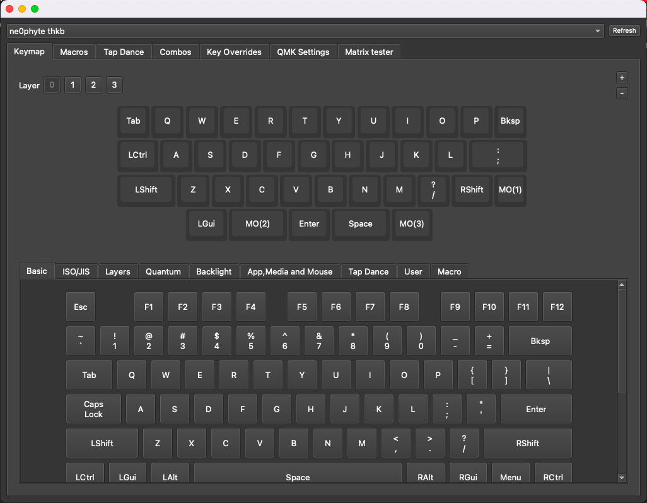
Task: Select the Tab key on the keymap
Action: tap(132, 121)
